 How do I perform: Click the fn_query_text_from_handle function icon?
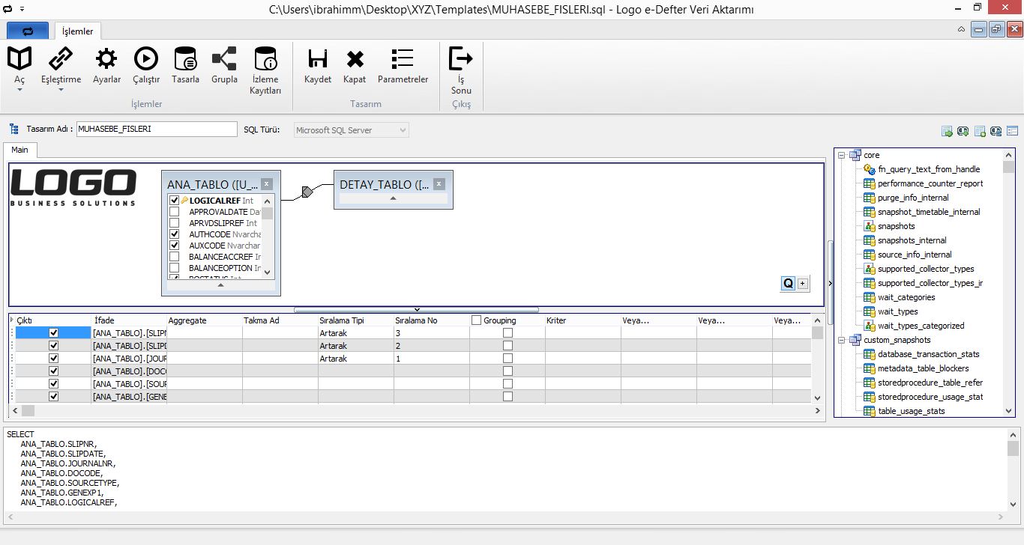(x=870, y=169)
